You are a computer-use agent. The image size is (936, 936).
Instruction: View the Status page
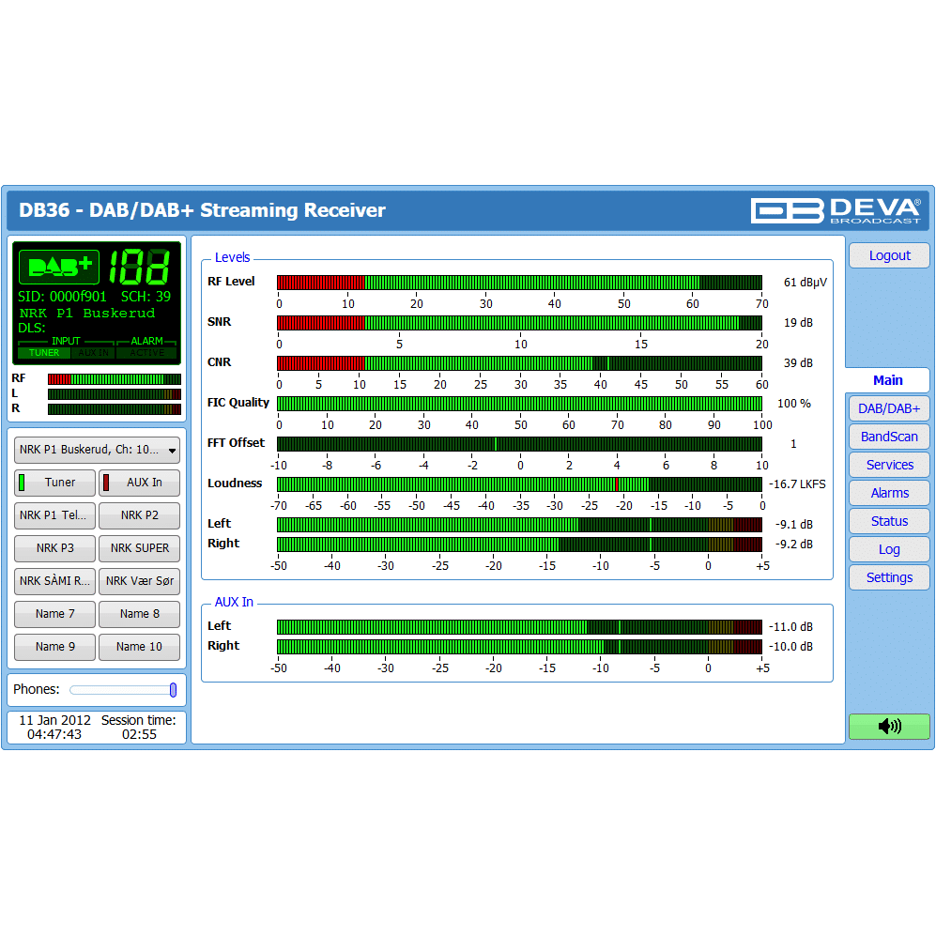[888, 521]
